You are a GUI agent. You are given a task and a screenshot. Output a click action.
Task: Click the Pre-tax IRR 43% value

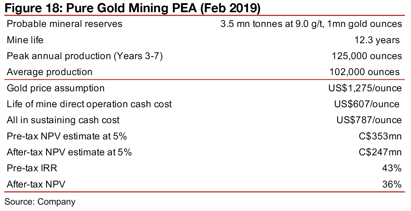tap(392, 168)
